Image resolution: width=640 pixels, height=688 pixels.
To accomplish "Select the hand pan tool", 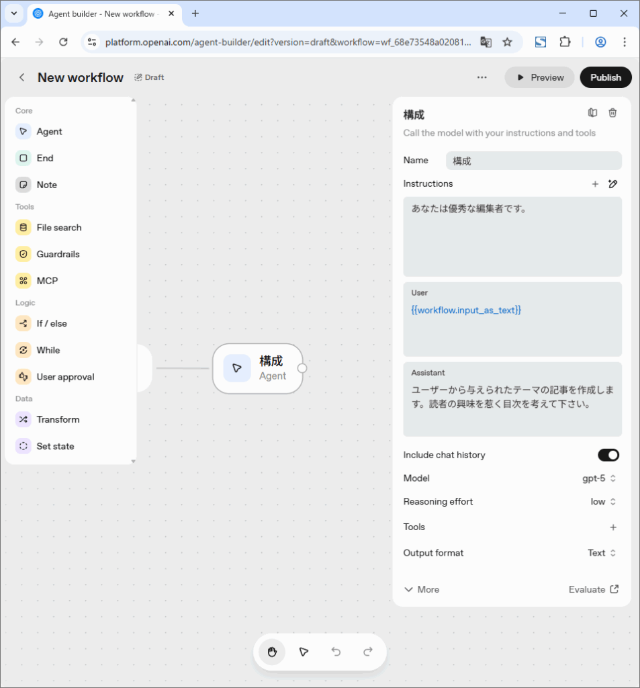I will (272, 652).
